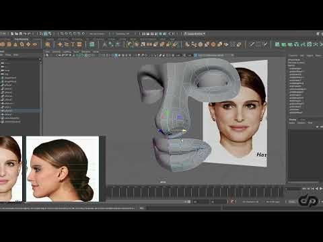323x242 pixels.
Task: Click into the MEL command line field
Action: coord(184,208)
